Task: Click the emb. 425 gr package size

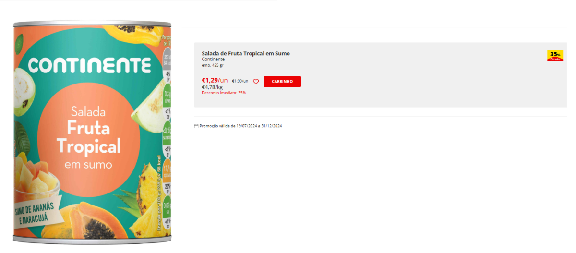Action: pos(213,65)
